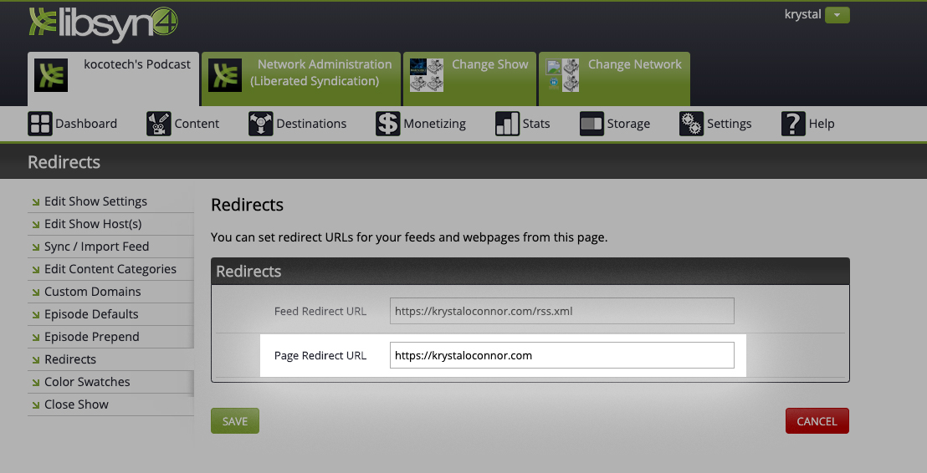Click the Destinations arrows icon

click(261, 124)
